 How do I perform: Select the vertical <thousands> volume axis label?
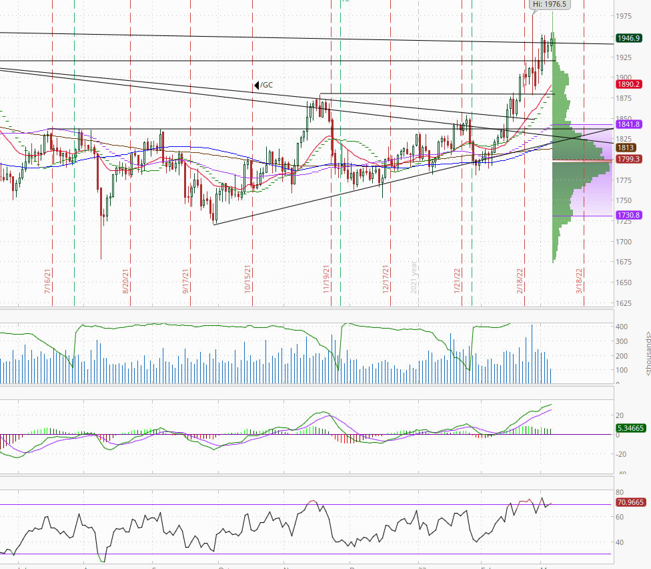pos(648,354)
